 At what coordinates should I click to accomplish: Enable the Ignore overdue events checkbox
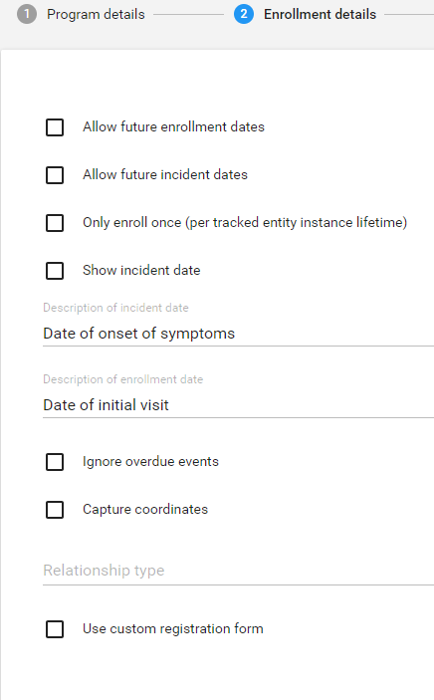pyautogui.click(x=55, y=462)
